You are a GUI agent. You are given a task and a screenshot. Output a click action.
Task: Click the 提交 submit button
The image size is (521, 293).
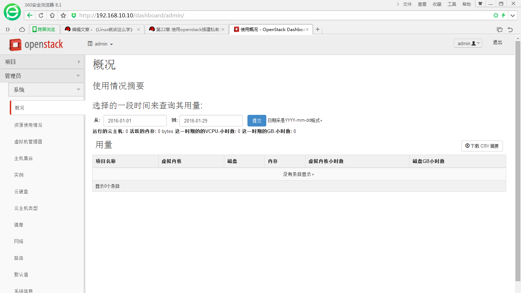(257, 121)
